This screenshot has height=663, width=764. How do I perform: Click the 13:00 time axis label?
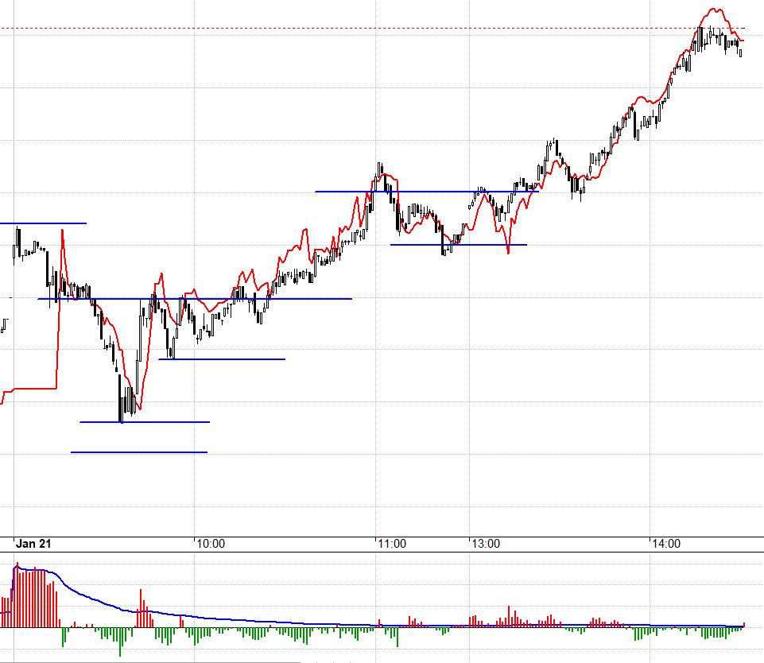tap(486, 545)
